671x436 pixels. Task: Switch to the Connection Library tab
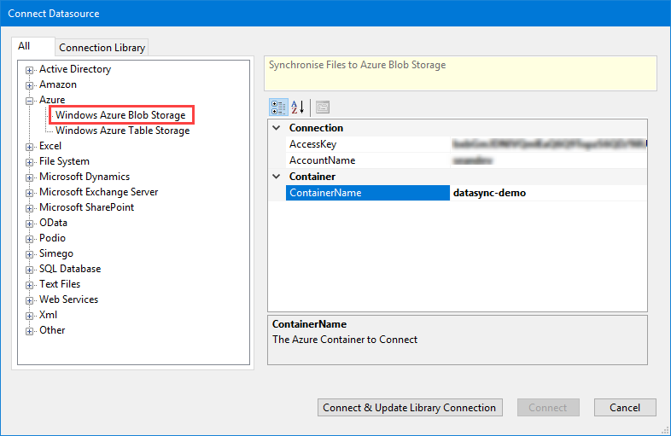click(x=102, y=48)
